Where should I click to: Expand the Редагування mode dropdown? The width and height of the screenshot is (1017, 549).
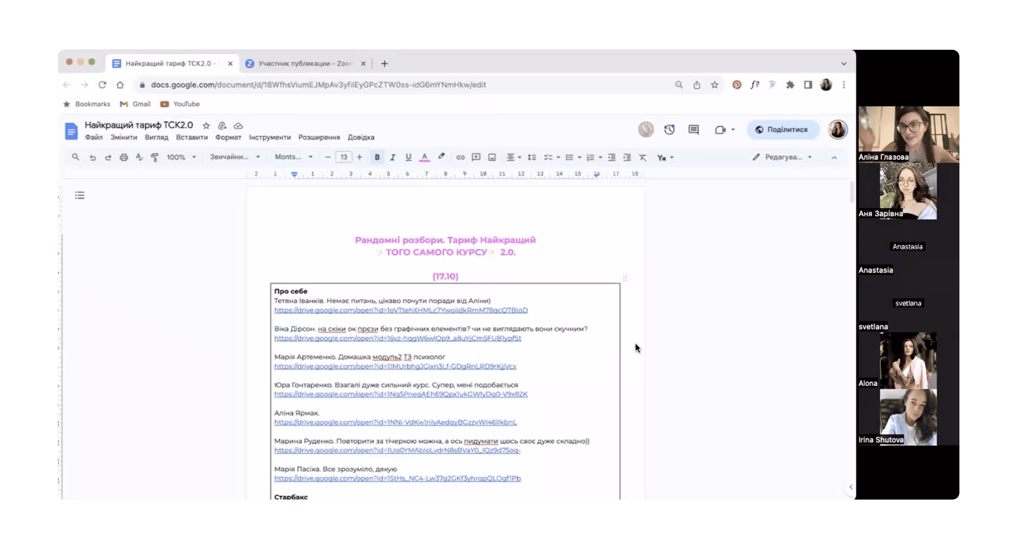click(x=783, y=157)
